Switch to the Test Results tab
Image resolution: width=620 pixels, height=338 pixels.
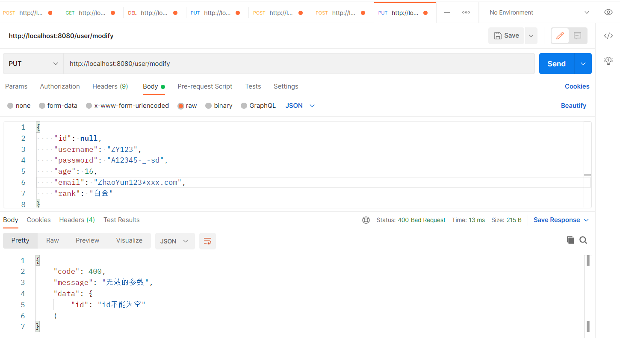coord(121,220)
